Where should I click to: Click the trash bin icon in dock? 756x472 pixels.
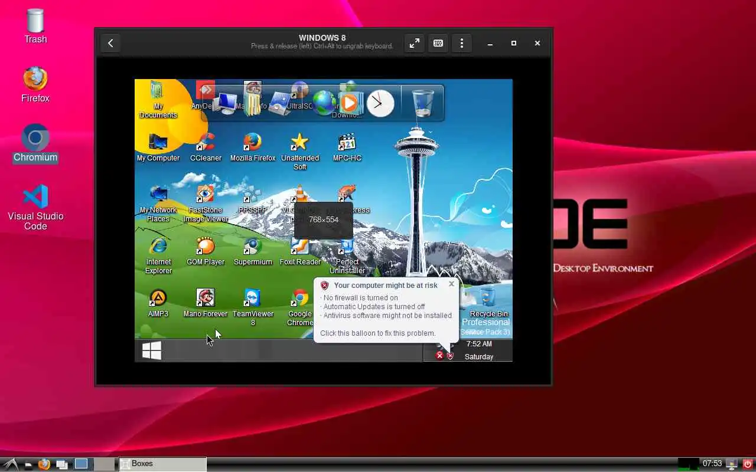pos(422,103)
